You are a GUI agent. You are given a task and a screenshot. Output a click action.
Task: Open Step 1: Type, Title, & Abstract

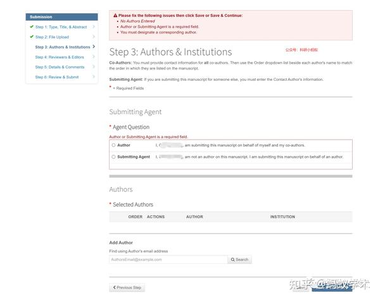pos(61,27)
